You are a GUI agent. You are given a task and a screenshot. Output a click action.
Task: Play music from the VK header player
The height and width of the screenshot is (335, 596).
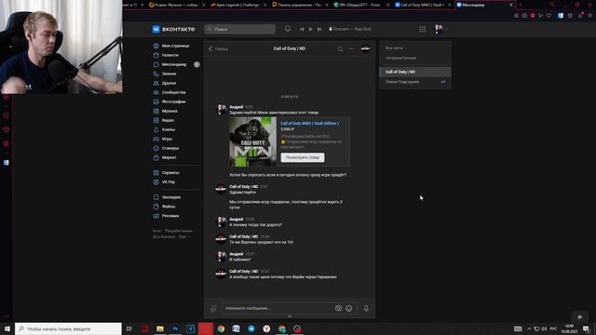pyautogui.click(x=310, y=29)
